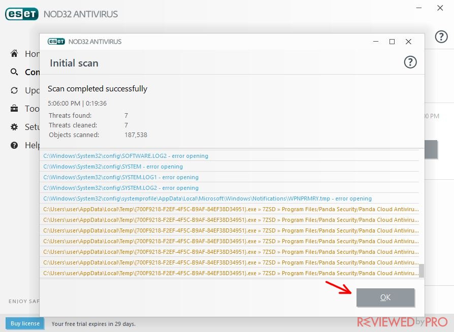Screen dimensions: 454x332
Task: Maximize the Initial scan dialog
Action: pos(392,42)
